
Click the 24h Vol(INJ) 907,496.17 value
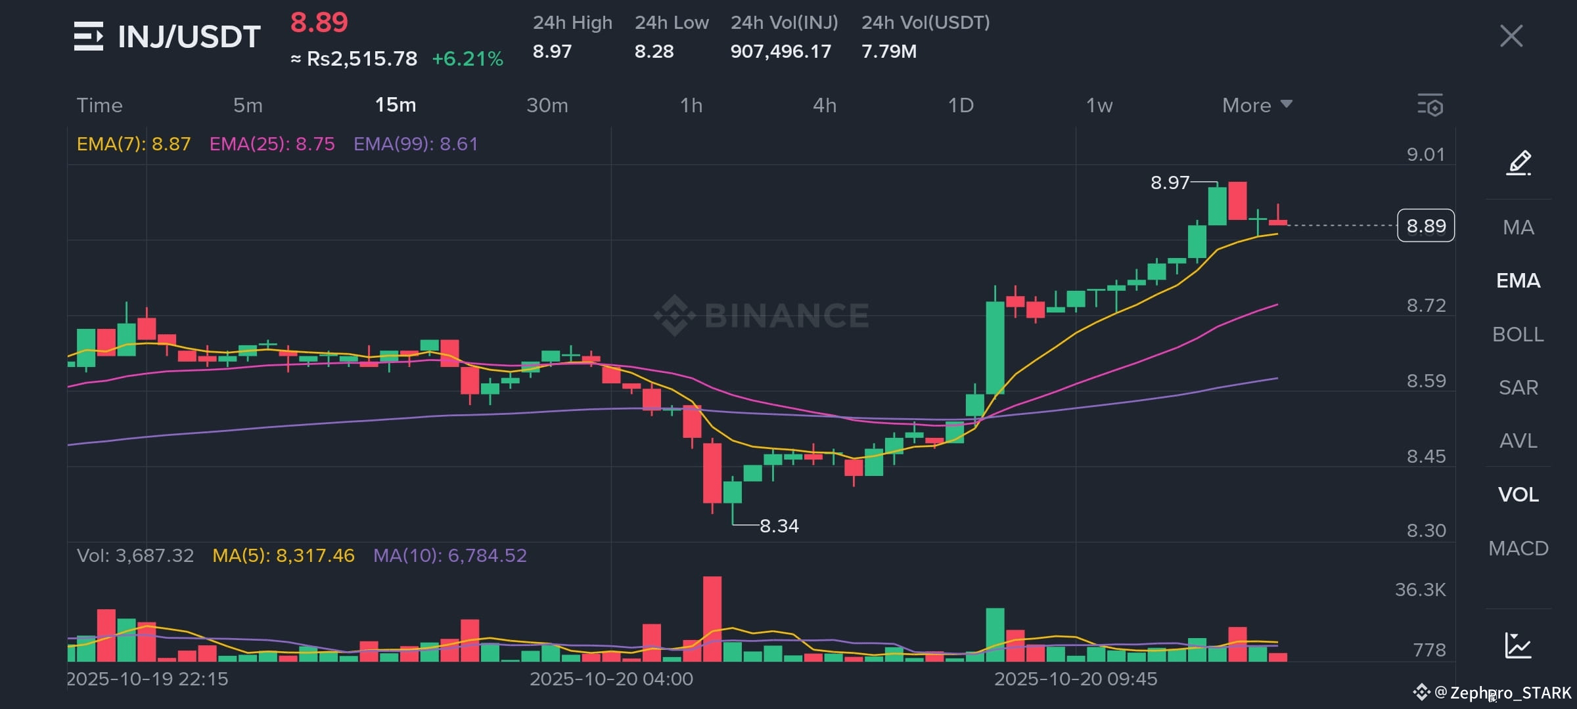781,51
